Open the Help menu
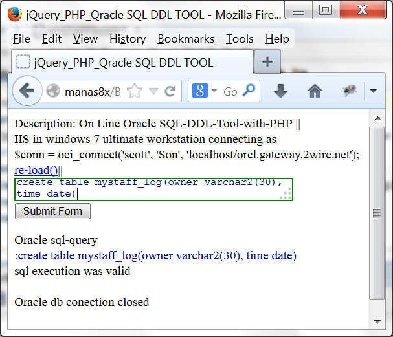The image size is (393, 337). (277, 39)
